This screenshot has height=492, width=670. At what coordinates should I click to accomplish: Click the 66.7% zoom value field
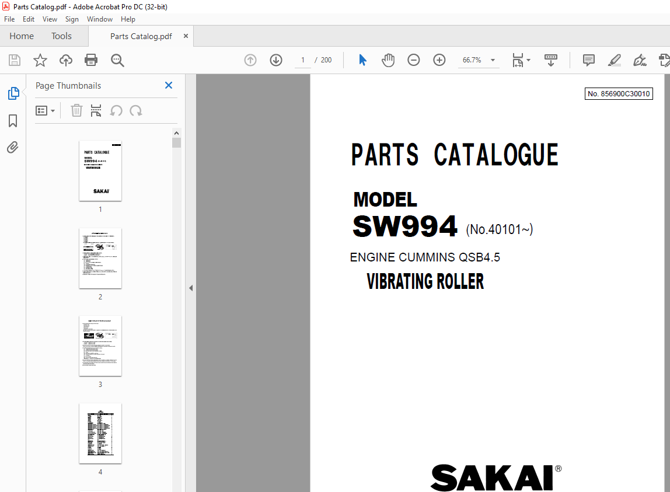pyautogui.click(x=472, y=60)
